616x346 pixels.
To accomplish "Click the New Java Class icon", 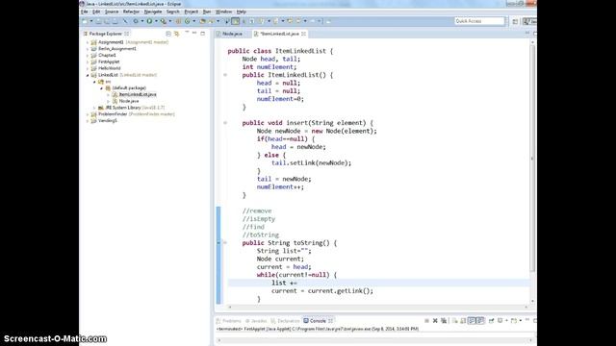I will 188,21.
